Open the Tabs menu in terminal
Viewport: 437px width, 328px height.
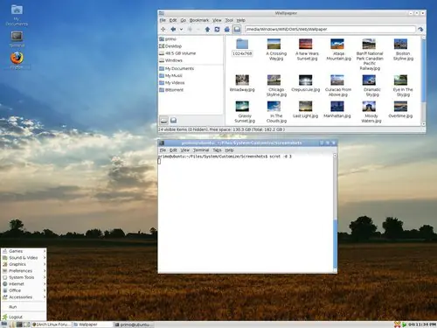point(217,150)
